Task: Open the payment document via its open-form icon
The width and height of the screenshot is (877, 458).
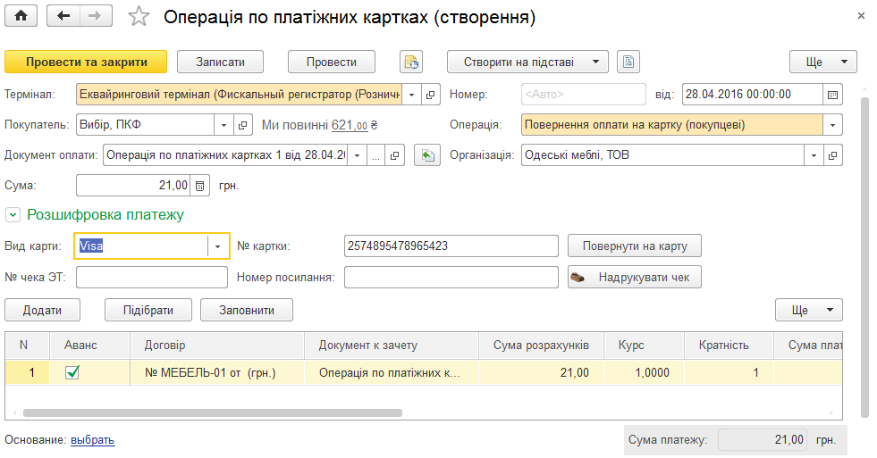Action: 394,155
